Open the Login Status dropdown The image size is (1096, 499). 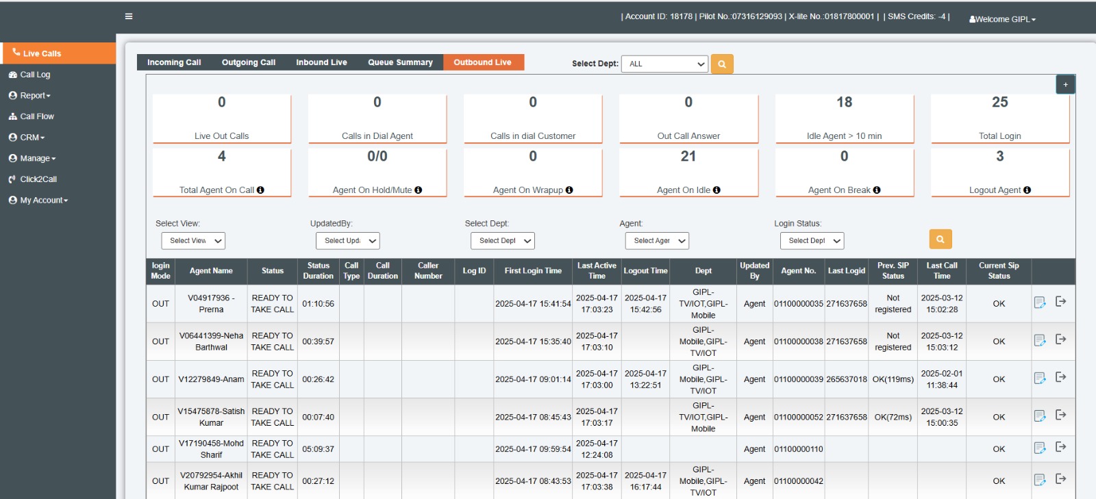(812, 241)
